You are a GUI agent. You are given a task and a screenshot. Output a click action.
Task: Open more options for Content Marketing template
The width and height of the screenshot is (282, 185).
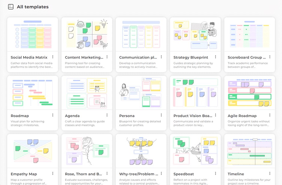coord(107,57)
